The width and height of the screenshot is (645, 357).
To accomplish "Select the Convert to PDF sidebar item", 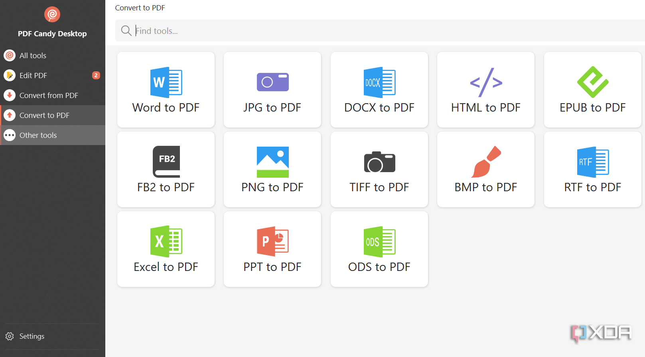I will pyautogui.click(x=53, y=115).
